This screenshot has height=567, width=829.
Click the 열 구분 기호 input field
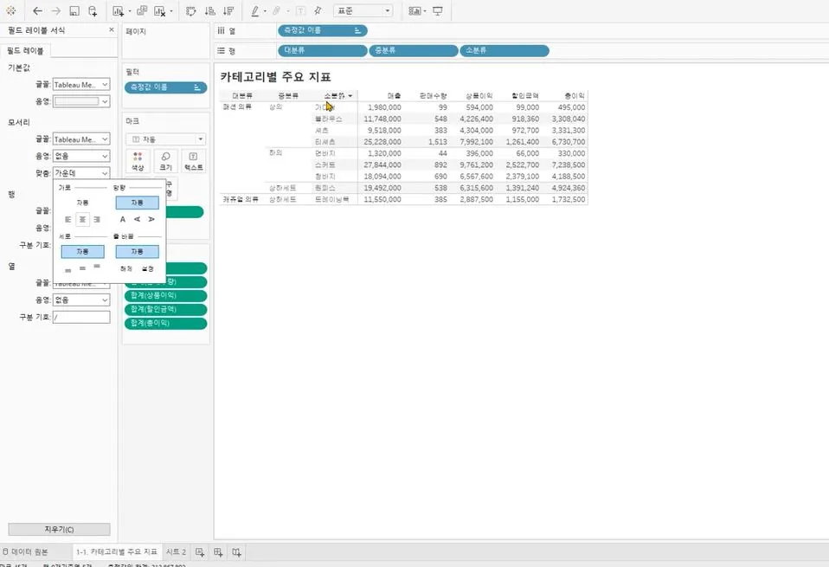click(81, 318)
